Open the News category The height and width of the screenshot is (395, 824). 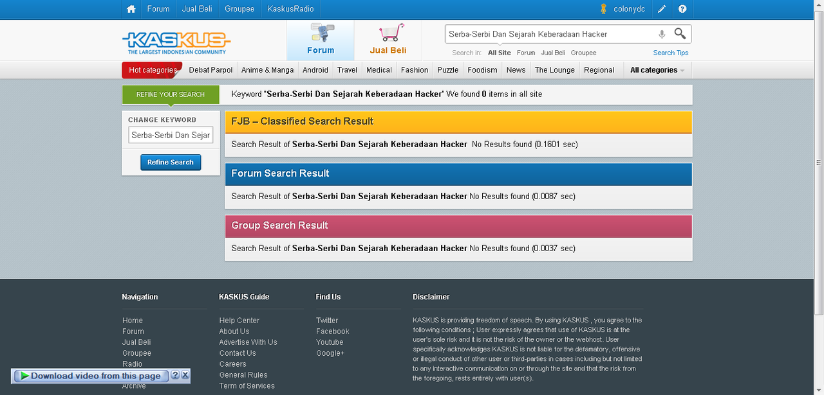[x=516, y=70]
